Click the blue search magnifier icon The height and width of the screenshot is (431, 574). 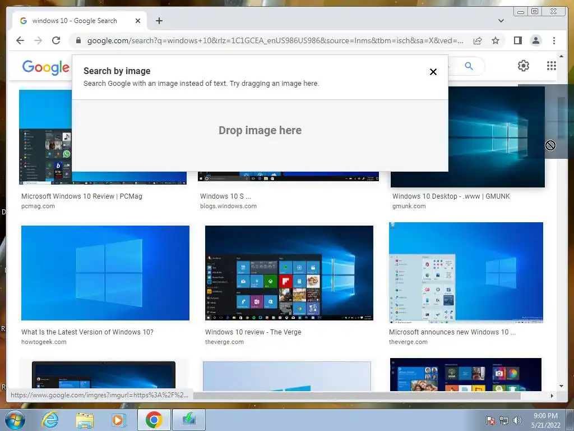pyautogui.click(x=469, y=66)
